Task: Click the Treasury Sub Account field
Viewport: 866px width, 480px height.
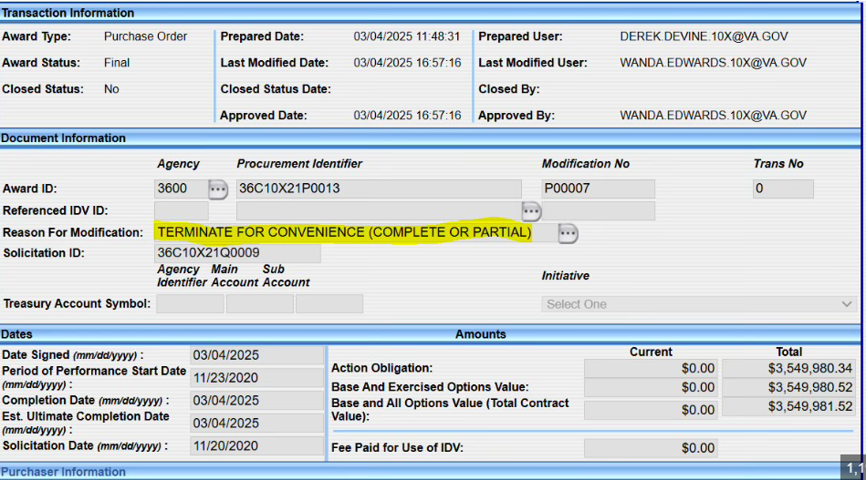Action: point(329,304)
